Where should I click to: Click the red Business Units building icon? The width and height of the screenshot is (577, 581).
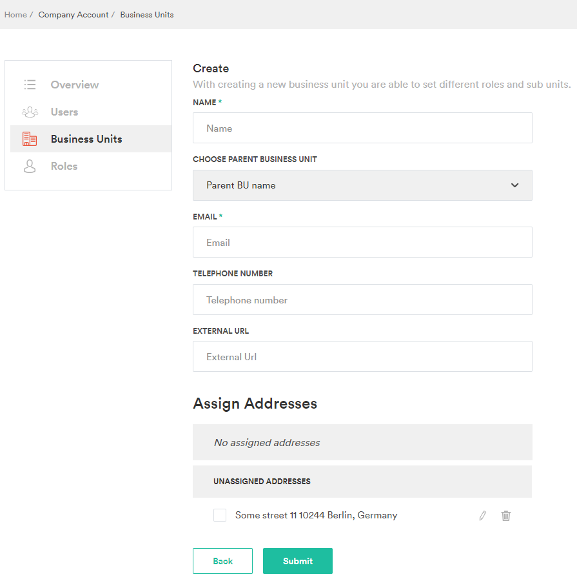[x=30, y=139]
